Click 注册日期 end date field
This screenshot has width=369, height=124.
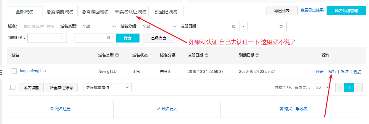267,27
